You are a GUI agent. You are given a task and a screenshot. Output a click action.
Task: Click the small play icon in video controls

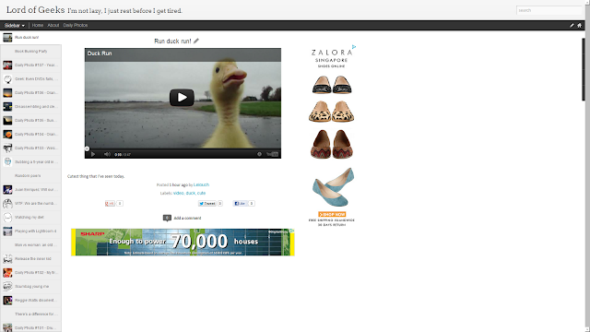click(x=93, y=154)
